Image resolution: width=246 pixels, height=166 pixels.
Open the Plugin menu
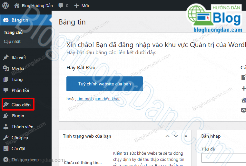pyautogui.click(x=18, y=116)
